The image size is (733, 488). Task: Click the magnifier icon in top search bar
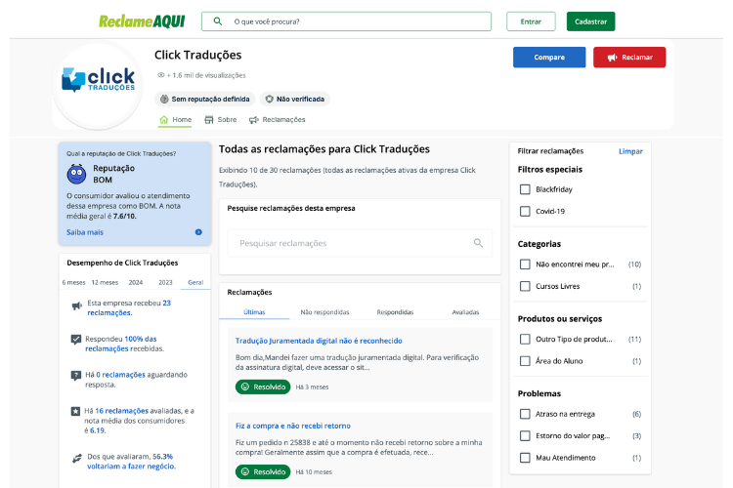tap(217, 21)
